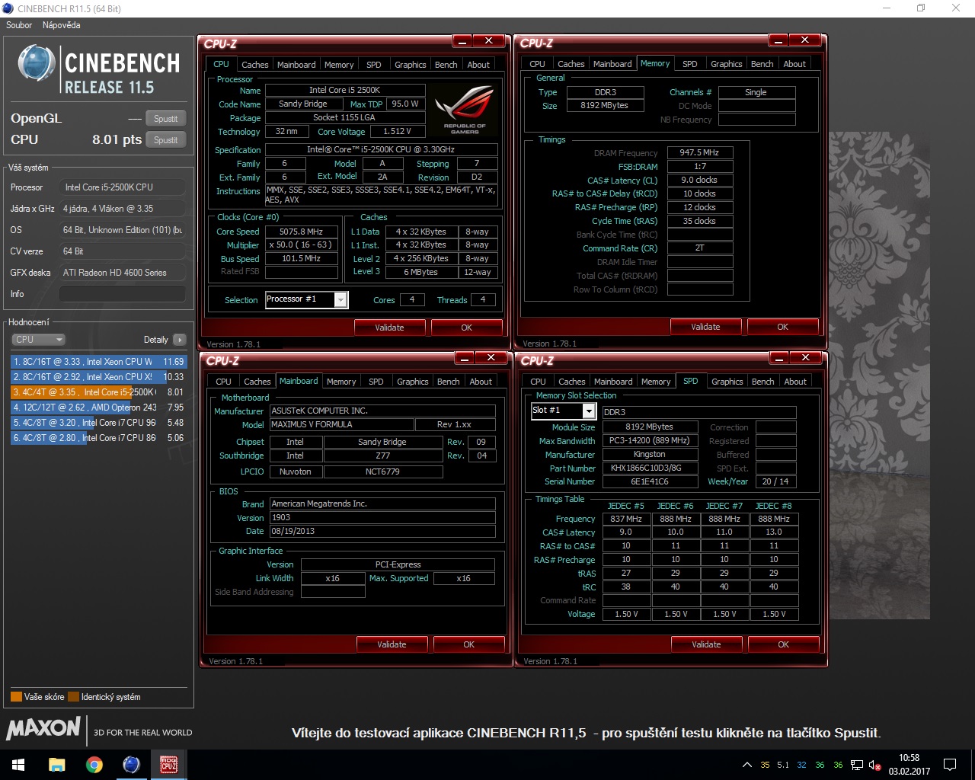
Task: Click the network tray icon
Action: click(x=857, y=765)
